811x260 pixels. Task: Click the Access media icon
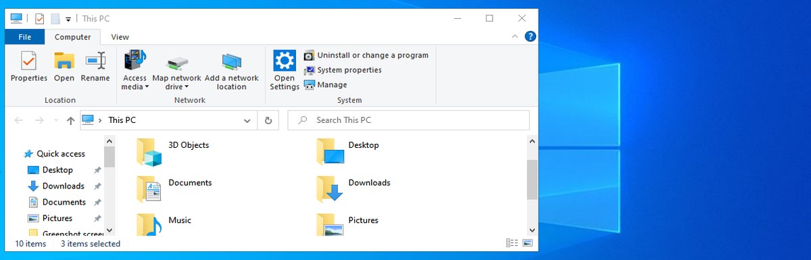coord(134,61)
